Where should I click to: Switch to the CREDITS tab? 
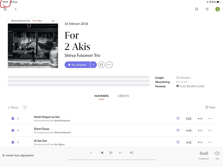pyautogui.click(x=123, y=96)
